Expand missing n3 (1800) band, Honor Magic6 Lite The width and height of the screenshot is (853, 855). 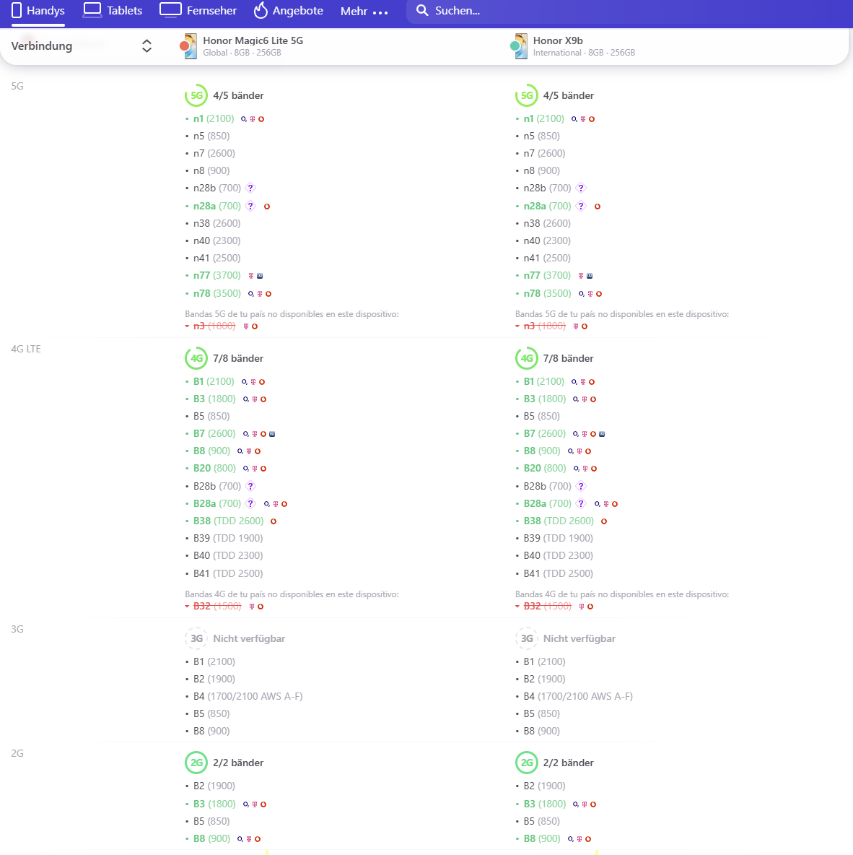214,326
